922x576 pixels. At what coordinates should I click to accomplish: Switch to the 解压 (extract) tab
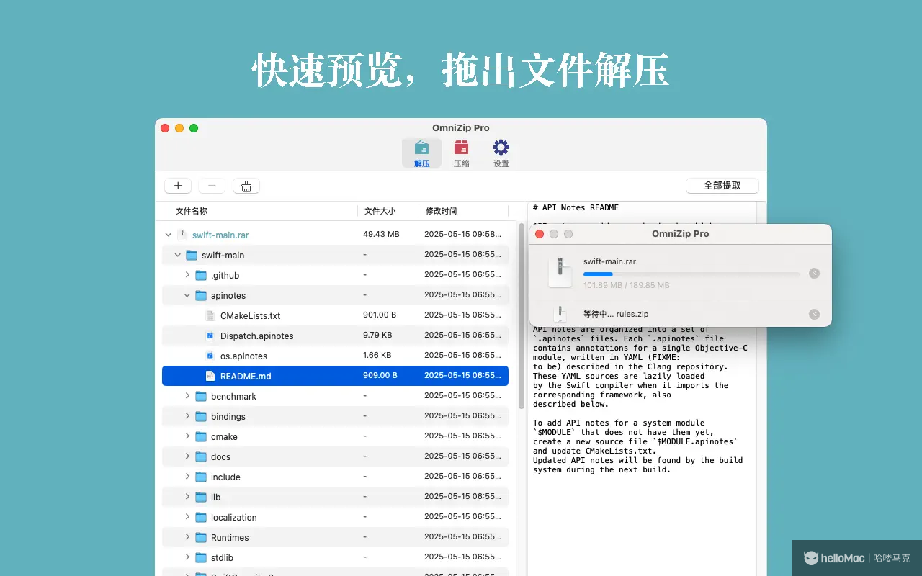(421, 153)
